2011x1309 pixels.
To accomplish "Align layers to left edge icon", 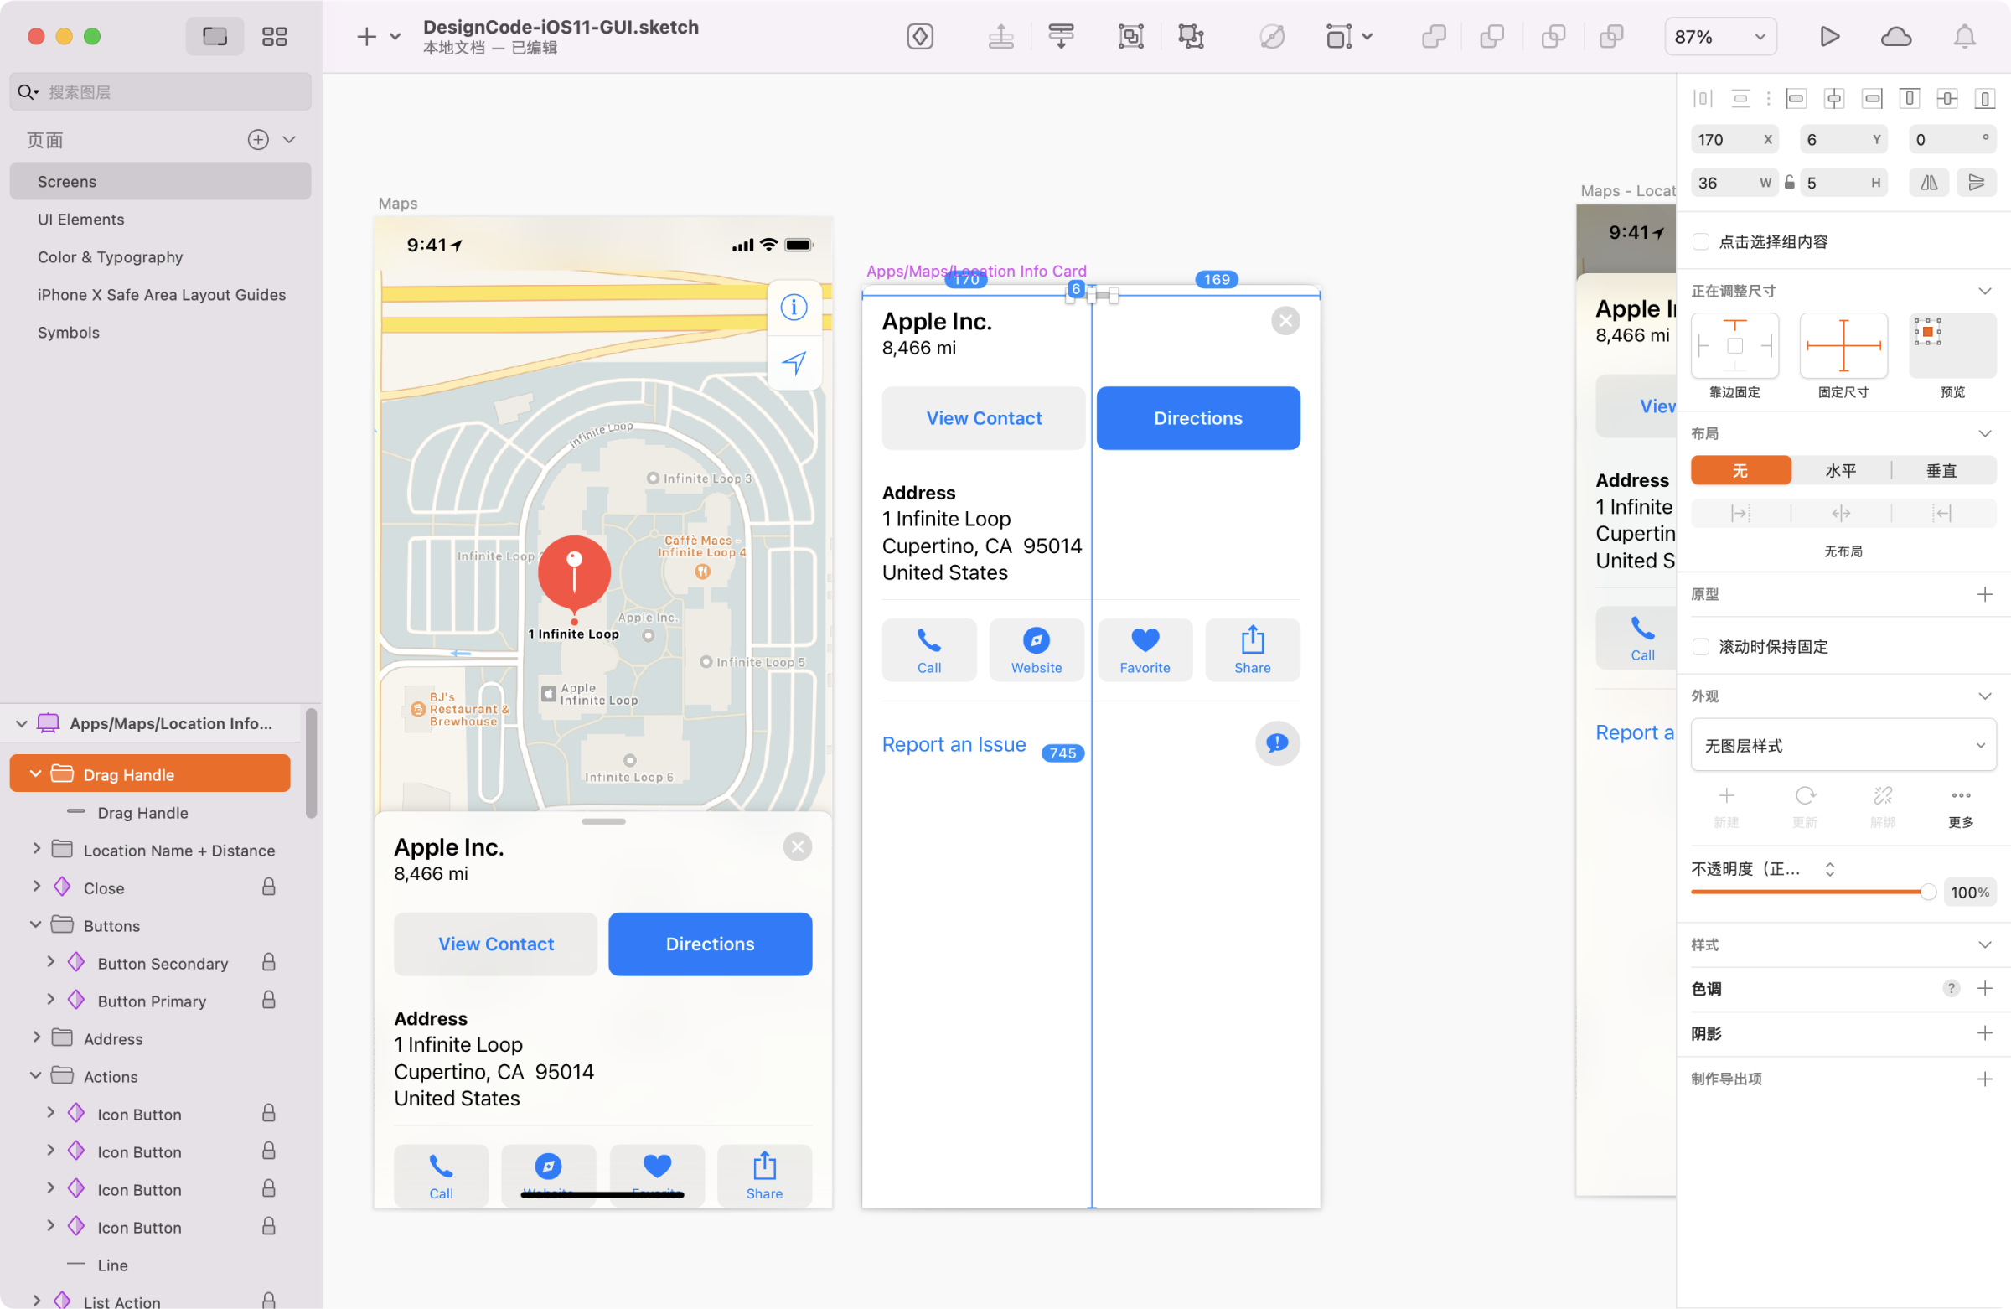I will pos(1796,99).
